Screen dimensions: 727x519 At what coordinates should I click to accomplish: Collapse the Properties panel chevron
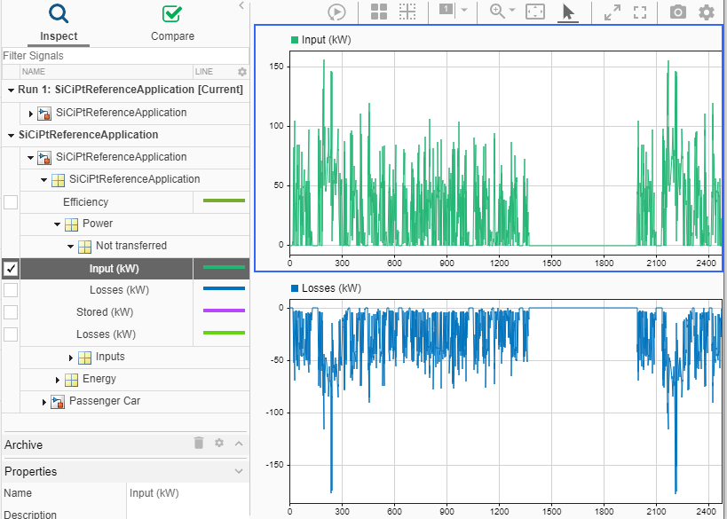(238, 472)
